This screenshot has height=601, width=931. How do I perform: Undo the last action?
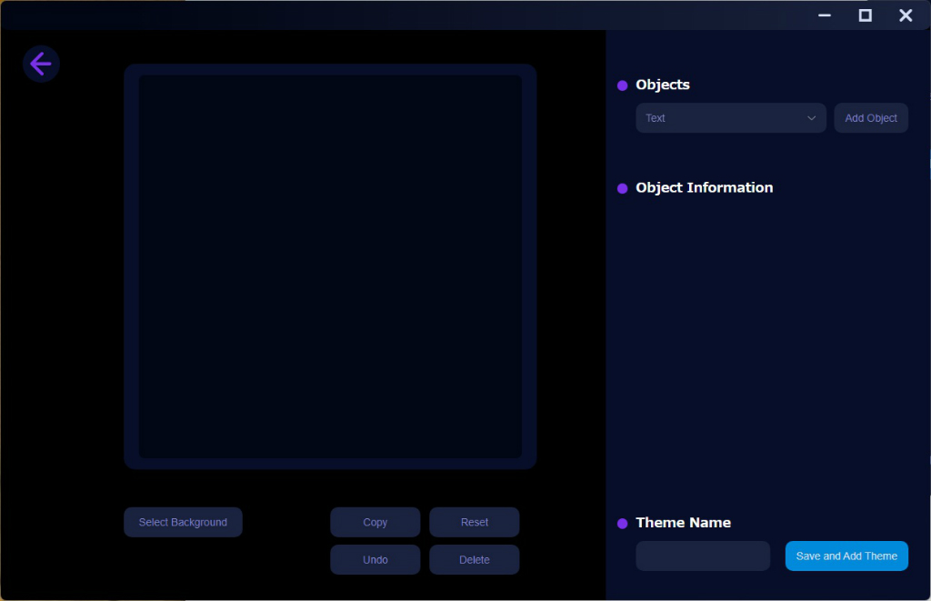point(375,559)
